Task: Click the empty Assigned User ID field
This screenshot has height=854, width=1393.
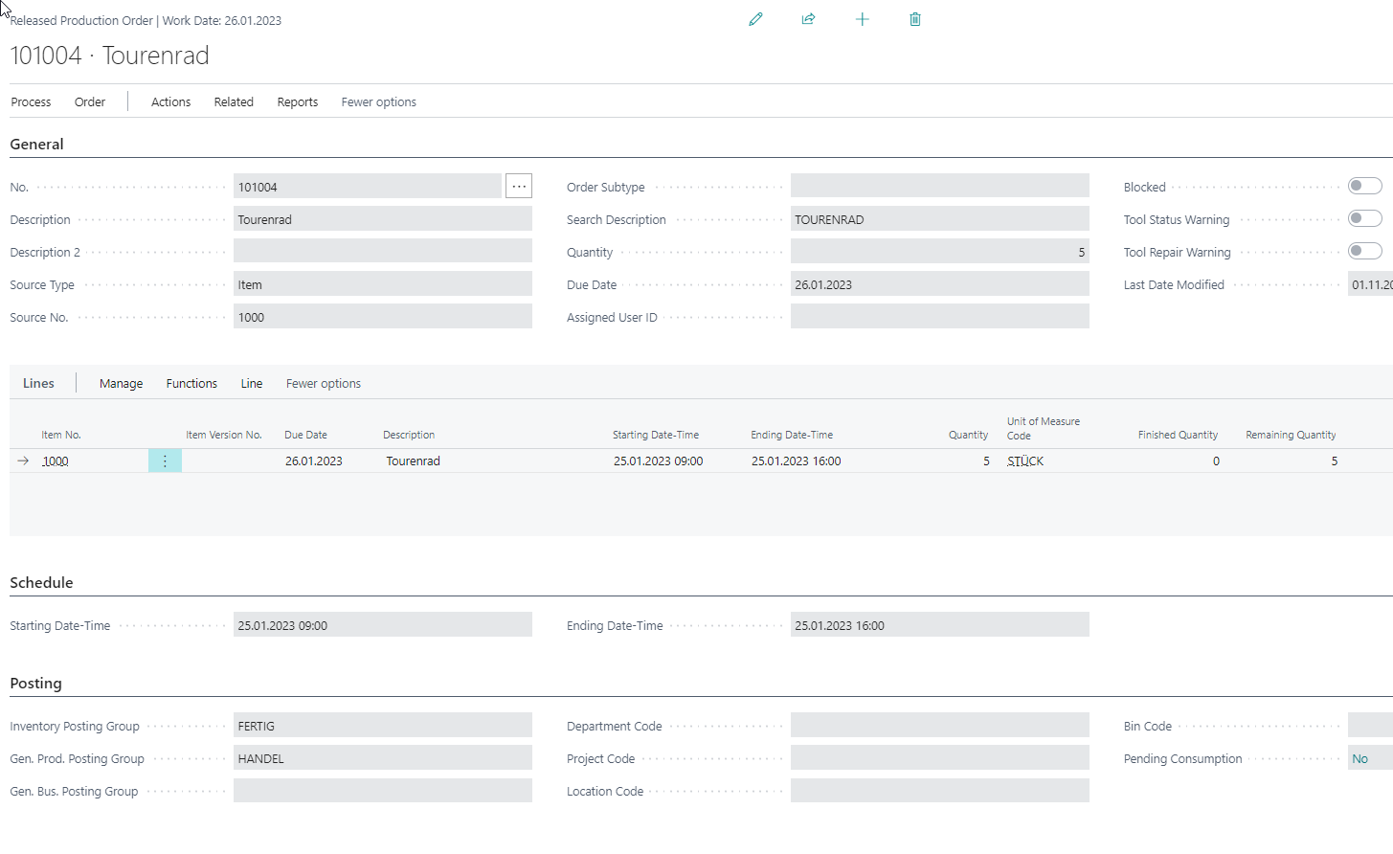Action: pos(940,316)
